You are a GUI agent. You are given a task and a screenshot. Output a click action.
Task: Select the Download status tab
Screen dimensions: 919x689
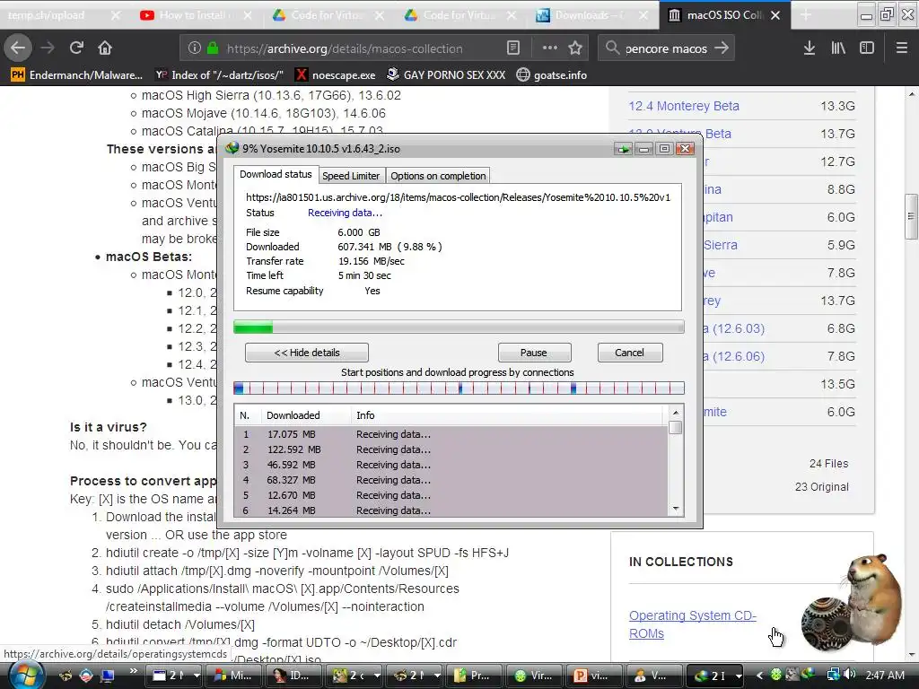[x=276, y=175]
